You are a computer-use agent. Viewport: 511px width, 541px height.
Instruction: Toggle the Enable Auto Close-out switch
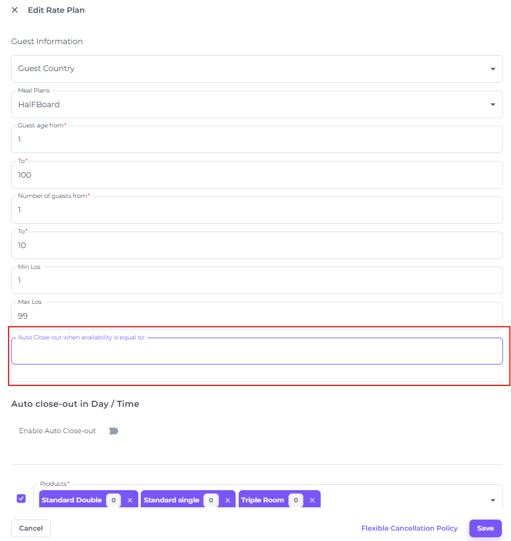click(x=111, y=431)
